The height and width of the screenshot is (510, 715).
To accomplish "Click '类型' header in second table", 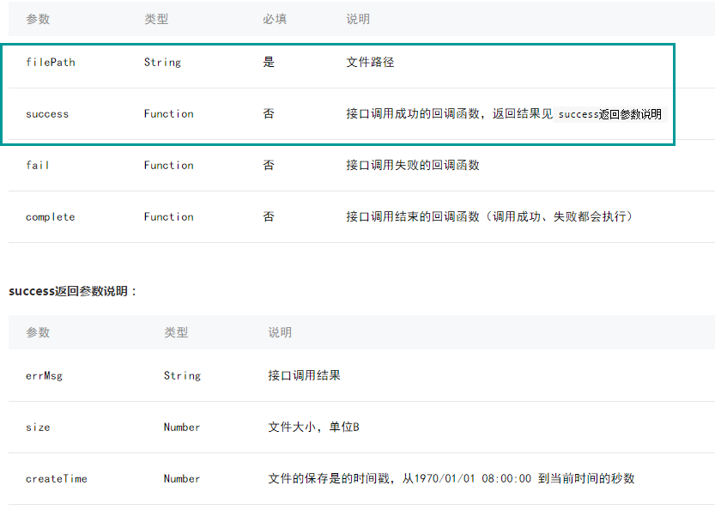I will (x=176, y=332).
